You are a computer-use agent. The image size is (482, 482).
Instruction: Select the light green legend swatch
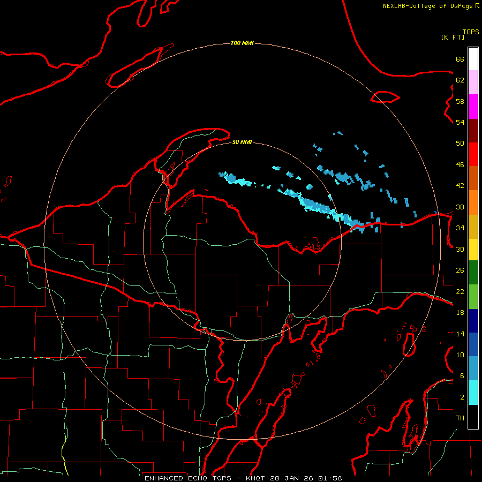click(x=473, y=297)
